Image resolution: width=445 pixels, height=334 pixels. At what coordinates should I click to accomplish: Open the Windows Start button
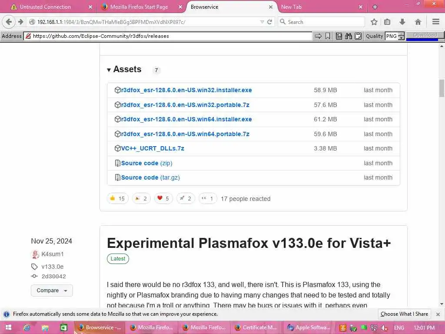[x=9, y=327]
